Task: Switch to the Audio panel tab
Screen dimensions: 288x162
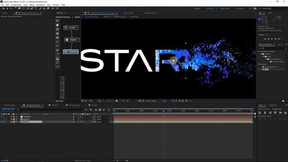Action: [270, 13]
